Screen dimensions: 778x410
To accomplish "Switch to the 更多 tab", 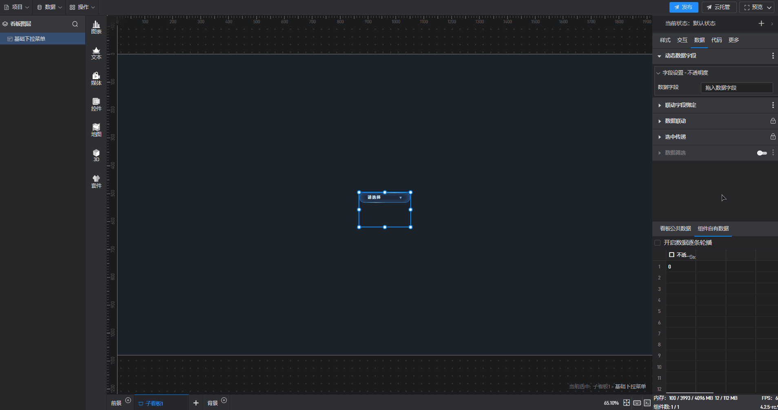I will 734,40.
